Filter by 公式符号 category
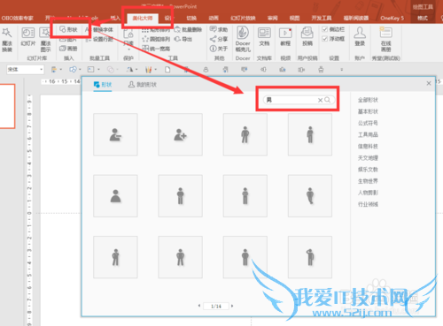Viewport: 443px width, 326px height. pos(368,123)
